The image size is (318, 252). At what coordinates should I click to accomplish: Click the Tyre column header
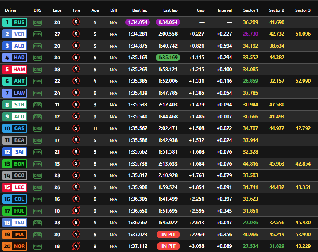pos(76,10)
